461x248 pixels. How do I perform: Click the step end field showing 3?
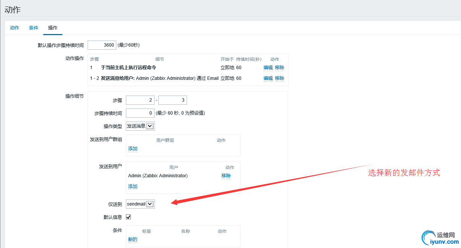coord(173,100)
